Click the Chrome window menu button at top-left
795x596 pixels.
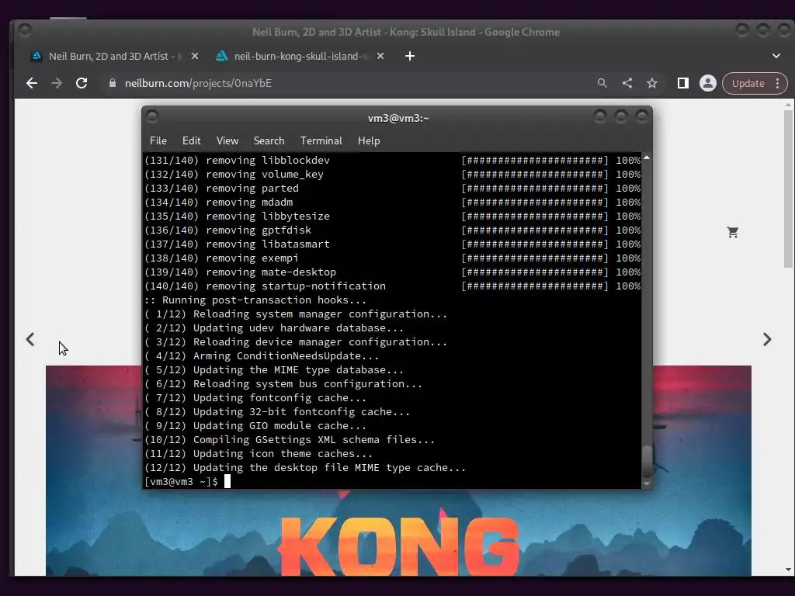coord(24,30)
